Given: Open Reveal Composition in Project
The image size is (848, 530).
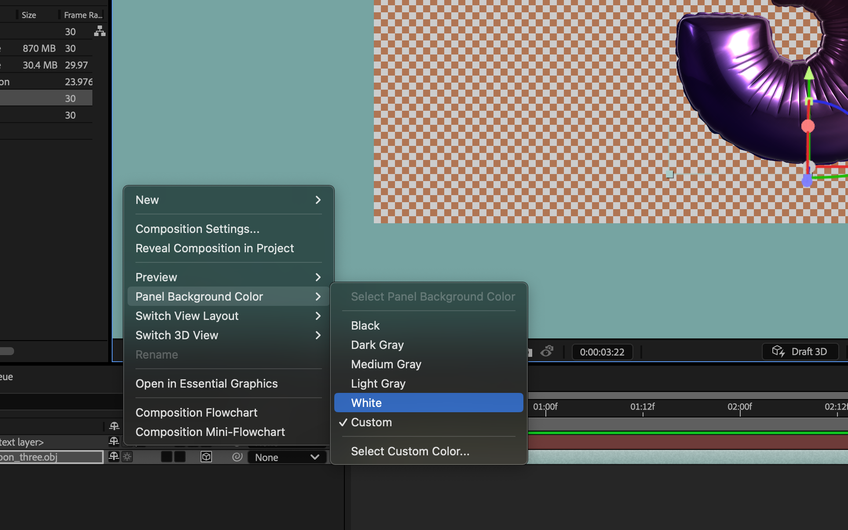Looking at the screenshot, I should pyautogui.click(x=215, y=248).
